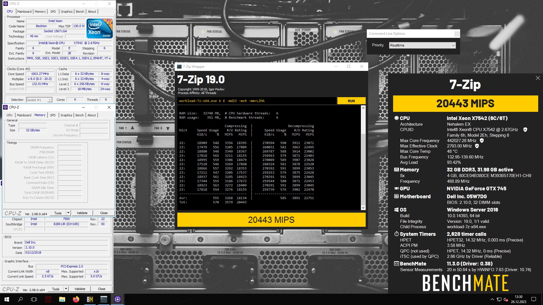Click the Windows OS icon in BenchMate panel
543x305 pixels.
pos(397,210)
